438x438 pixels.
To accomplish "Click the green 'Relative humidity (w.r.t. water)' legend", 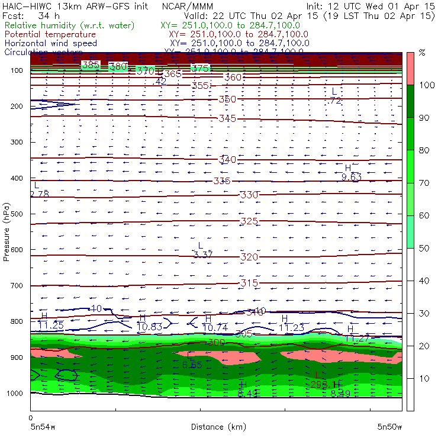I will (70, 25).
